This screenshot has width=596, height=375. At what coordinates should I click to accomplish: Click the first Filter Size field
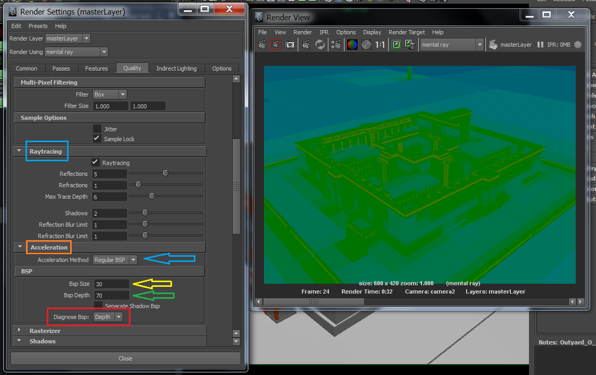pos(110,106)
